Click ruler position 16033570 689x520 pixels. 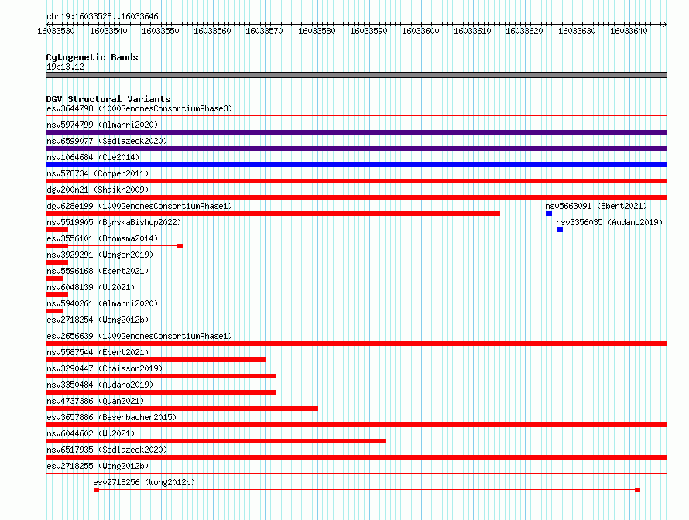click(x=264, y=31)
